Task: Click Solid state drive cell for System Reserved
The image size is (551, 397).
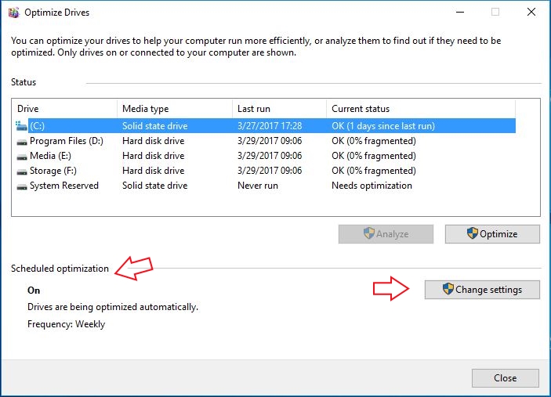Action: pyautogui.click(x=155, y=186)
